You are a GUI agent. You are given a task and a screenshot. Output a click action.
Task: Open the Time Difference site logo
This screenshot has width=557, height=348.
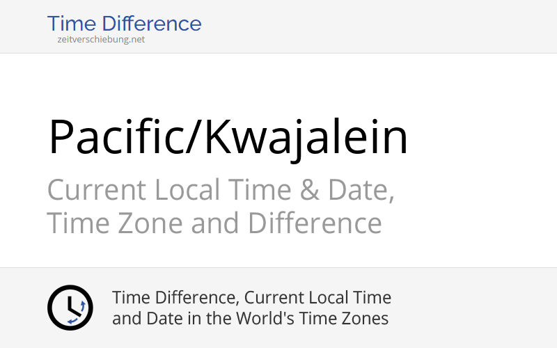click(x=124, y=25)
